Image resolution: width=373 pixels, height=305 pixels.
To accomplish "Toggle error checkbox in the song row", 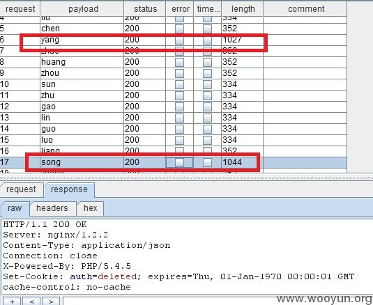I will (x=180, y=163).
